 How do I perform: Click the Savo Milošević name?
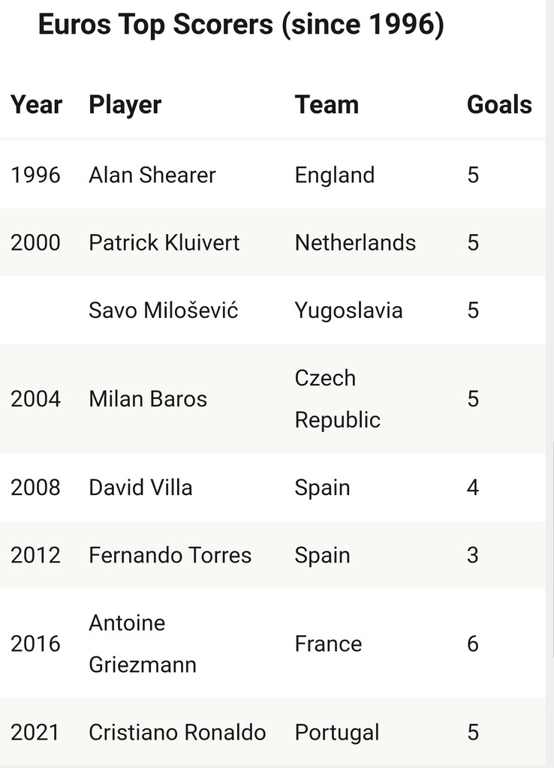(x=163, y=310)
